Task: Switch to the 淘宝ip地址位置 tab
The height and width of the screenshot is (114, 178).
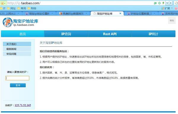Action: click(37, 14)
